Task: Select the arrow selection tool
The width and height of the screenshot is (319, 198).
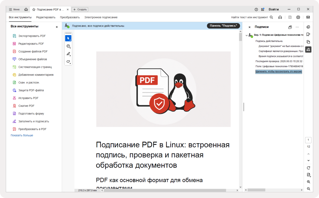Action: click(x=68, y=38)
